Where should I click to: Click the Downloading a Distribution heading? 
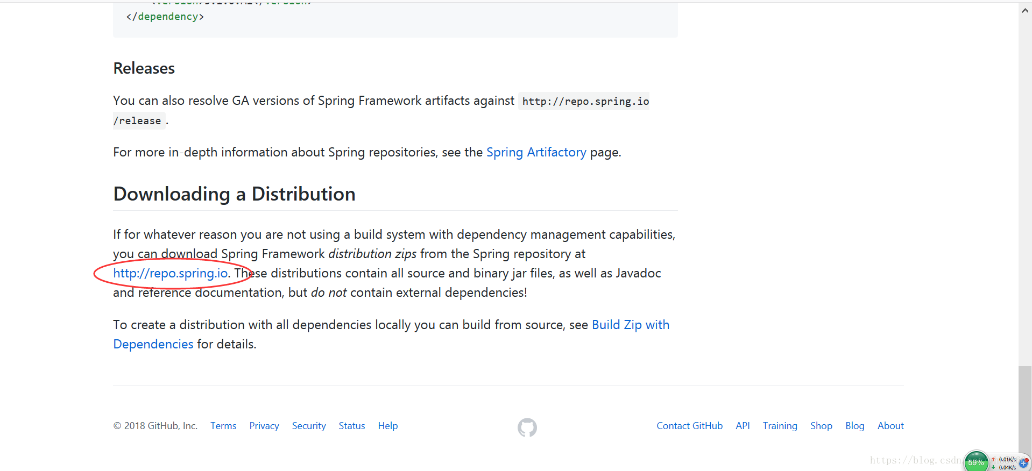tap(234, 194)
